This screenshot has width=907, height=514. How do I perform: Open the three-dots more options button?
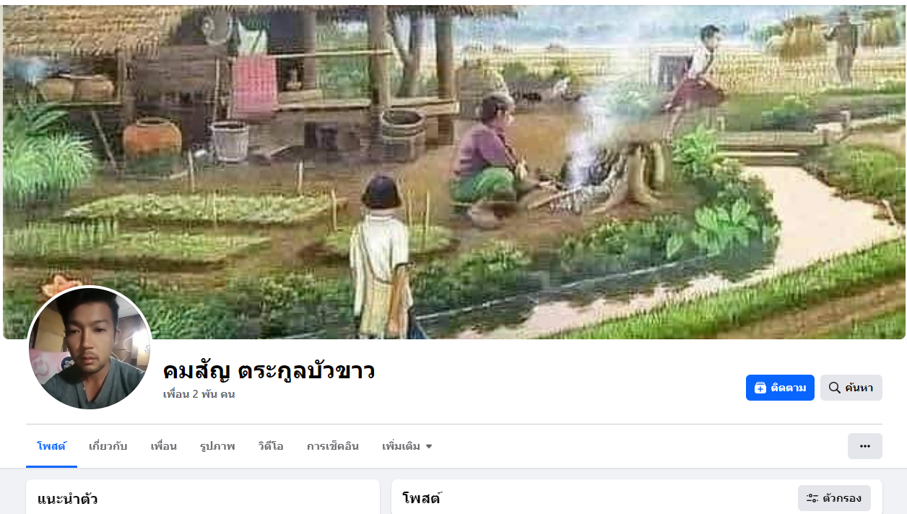tap(865, 446)
